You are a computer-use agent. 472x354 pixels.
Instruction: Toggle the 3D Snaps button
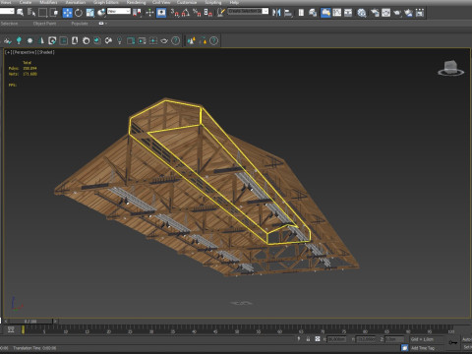pos(175,13)
